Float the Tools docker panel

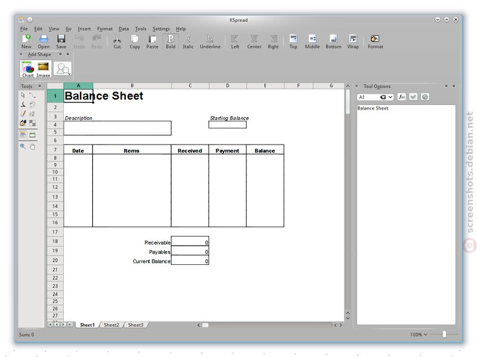(39, 86)
